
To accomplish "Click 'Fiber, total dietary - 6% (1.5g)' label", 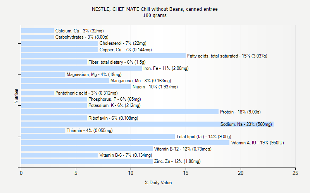I will click(x=117, y=62).
